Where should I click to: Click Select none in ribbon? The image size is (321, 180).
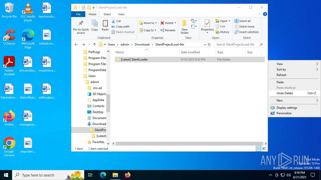[244, 26]
